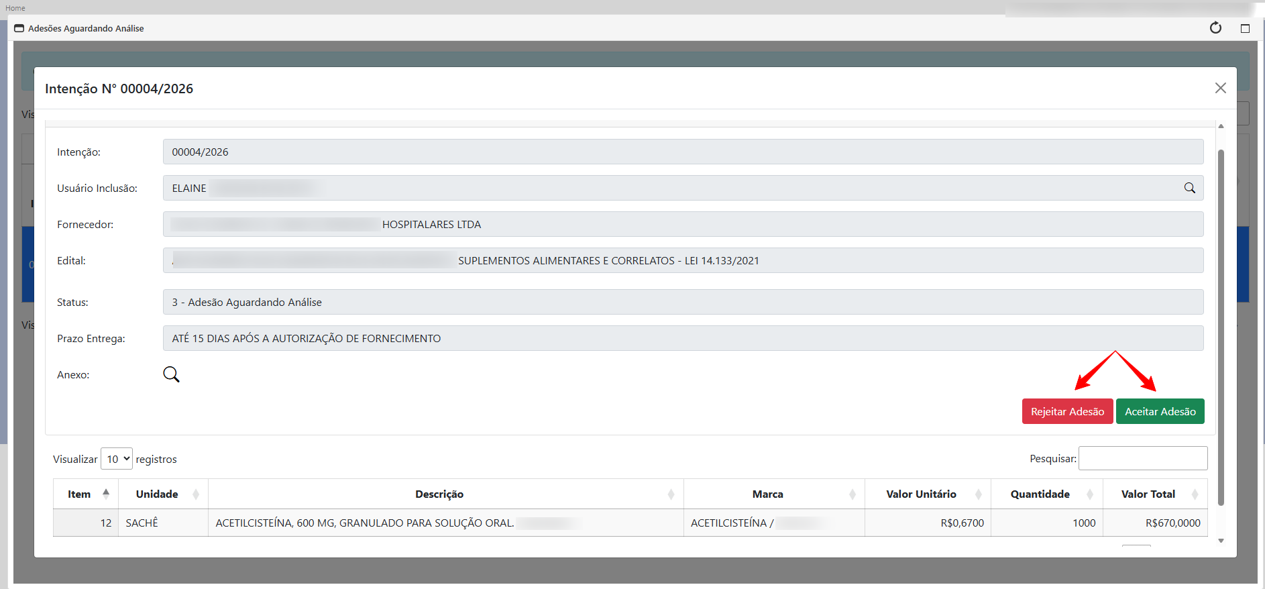Click the Home breadcrumb link

pos(15,8)
